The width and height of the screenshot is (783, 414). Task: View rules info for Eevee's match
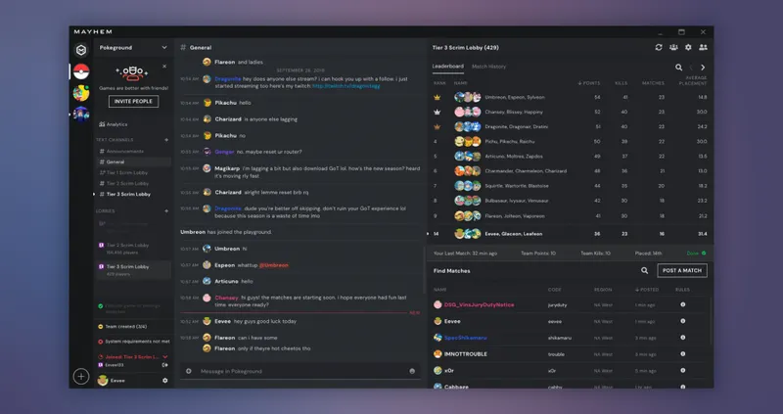click(x=682, y=321)
